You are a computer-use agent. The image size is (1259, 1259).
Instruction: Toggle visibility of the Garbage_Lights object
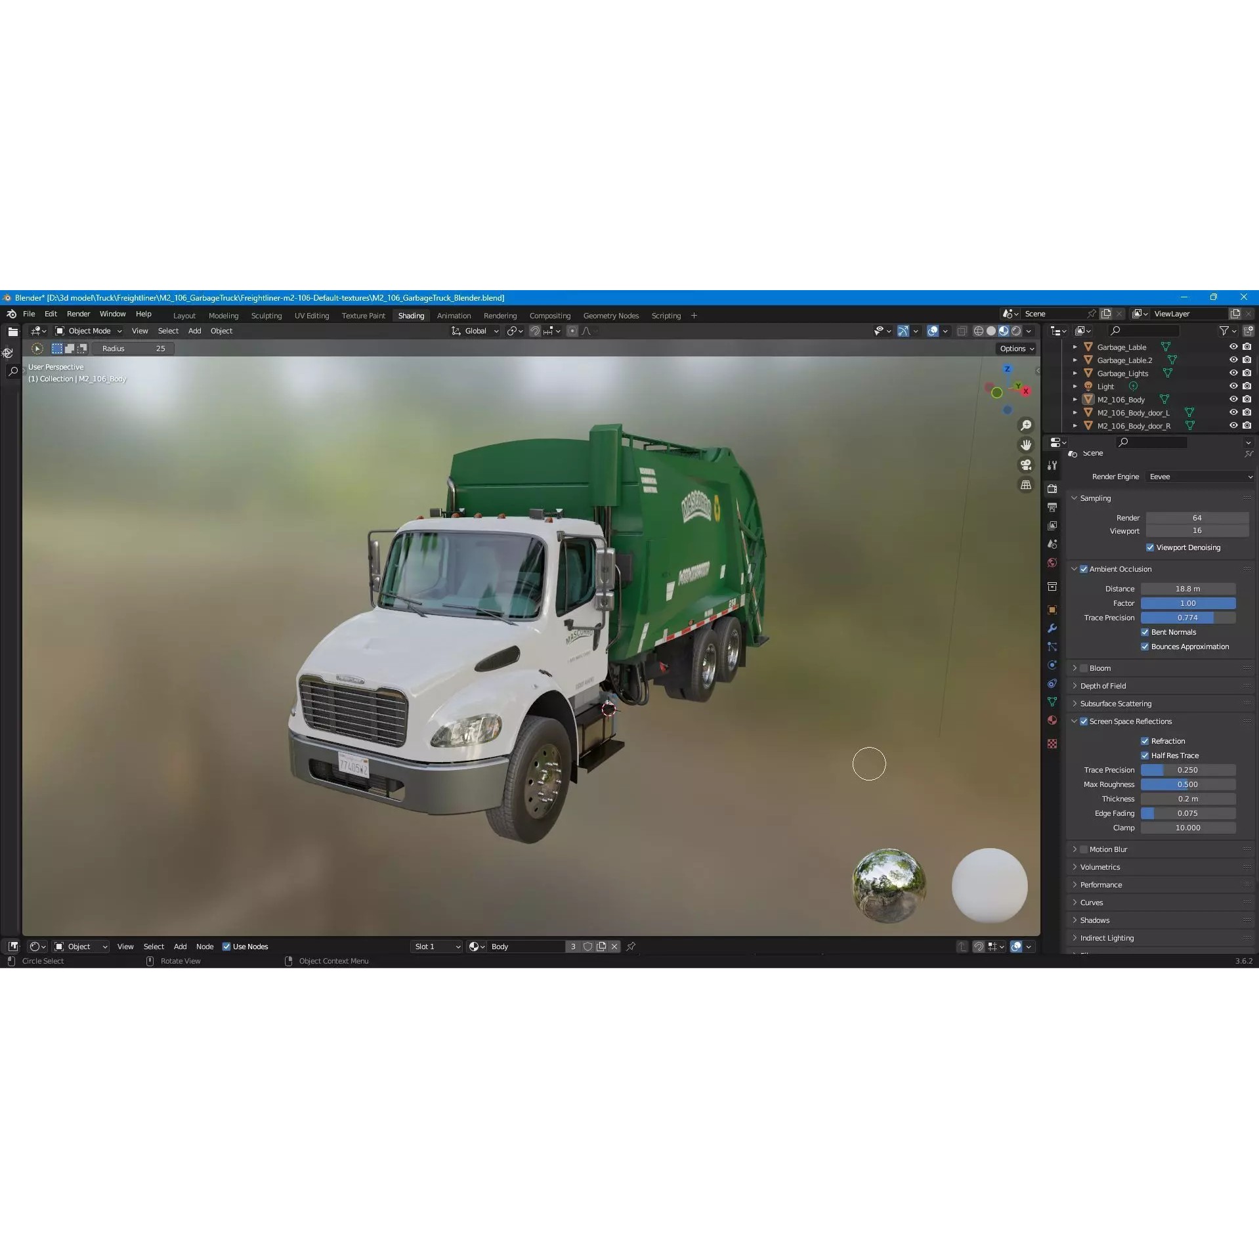click(x=1232, y=373)
